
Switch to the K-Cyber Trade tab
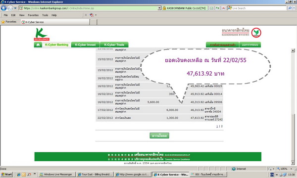[x=114, y=45]
